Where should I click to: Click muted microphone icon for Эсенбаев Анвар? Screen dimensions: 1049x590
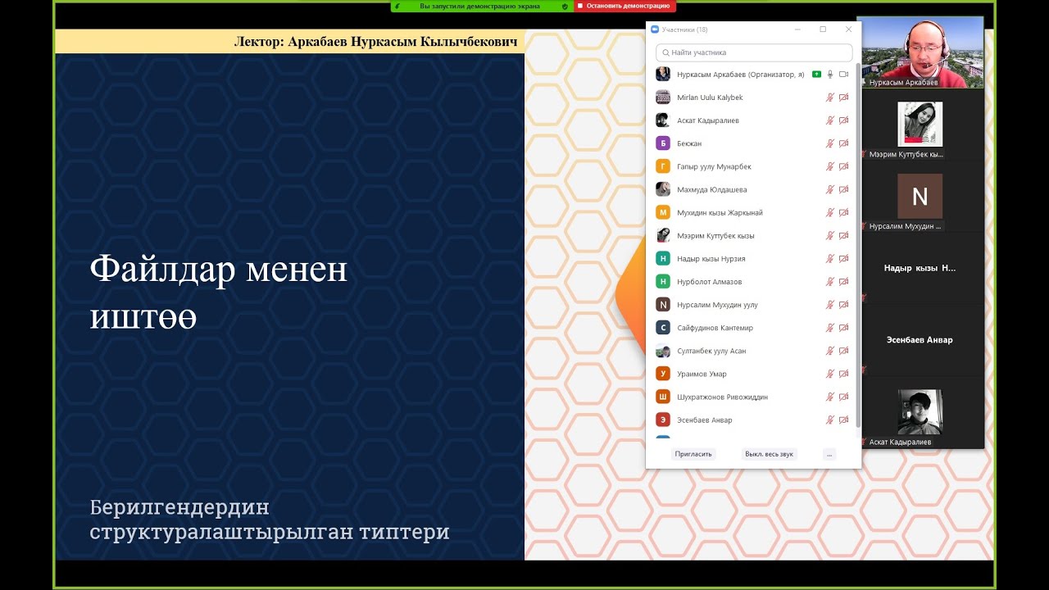(830, 420)
